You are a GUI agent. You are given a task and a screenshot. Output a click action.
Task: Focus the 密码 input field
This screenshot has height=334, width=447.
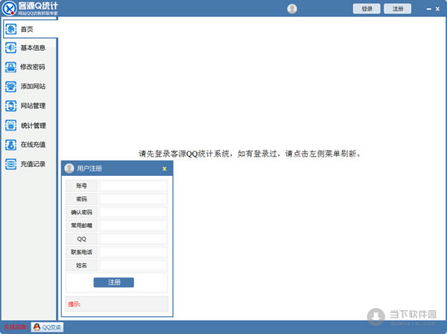tap(133, 199)
